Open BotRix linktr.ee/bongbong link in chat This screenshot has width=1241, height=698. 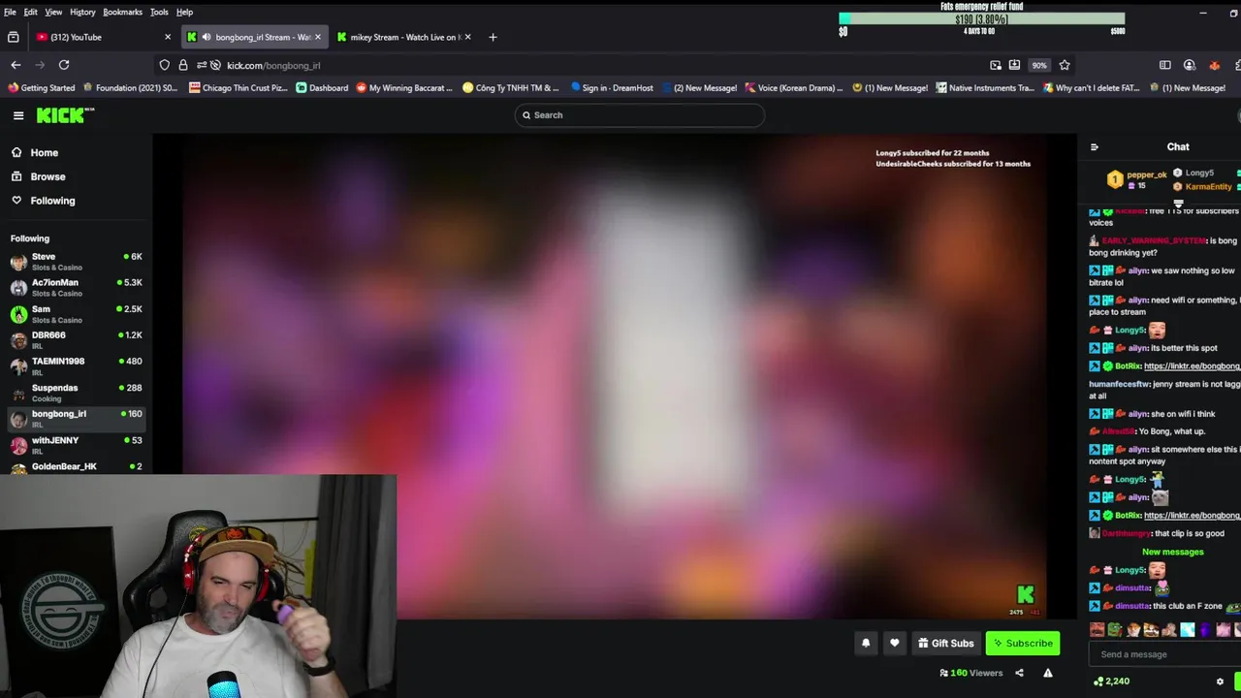click(x=1192, y=366)
